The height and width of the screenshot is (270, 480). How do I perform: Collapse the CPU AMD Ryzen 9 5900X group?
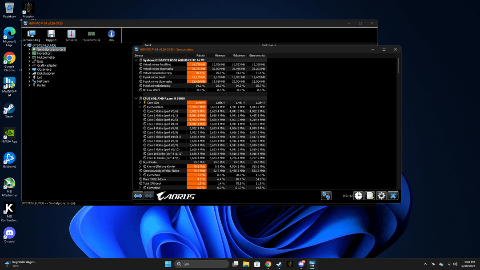(136, 98)
